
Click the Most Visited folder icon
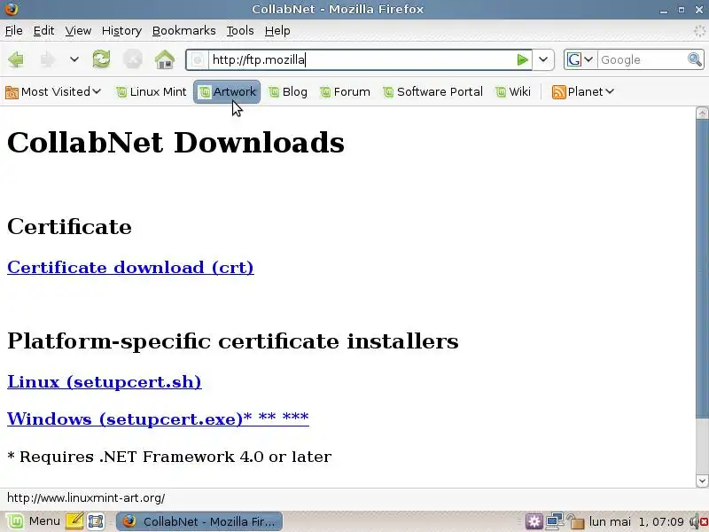12,92
